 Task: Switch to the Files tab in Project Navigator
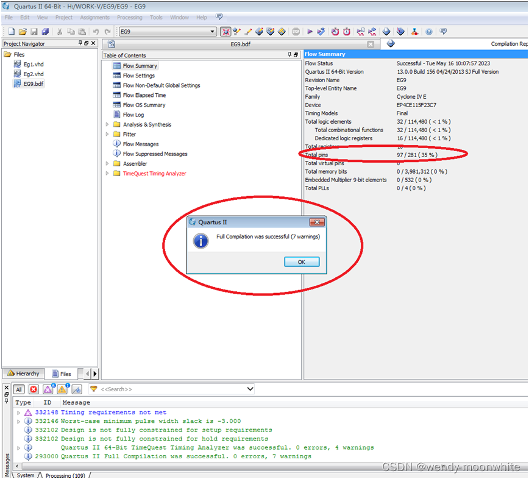[62, 374]
